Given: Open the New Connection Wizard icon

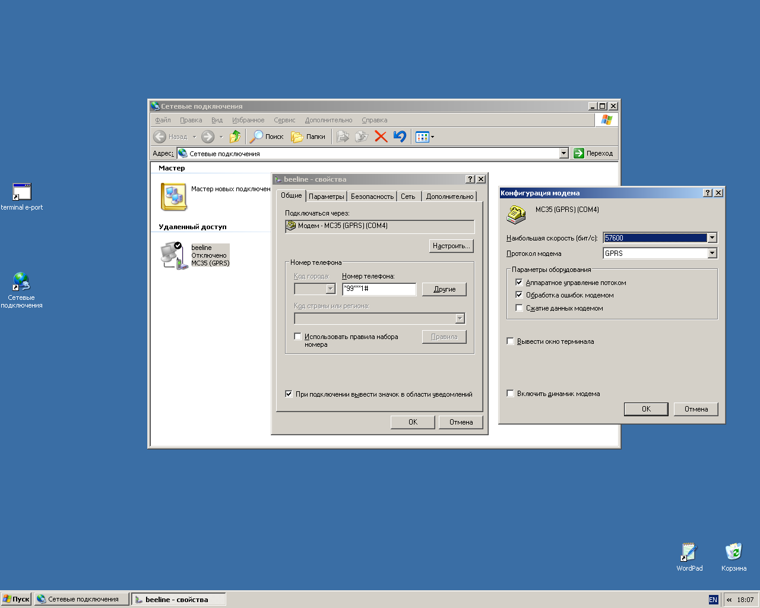Looking at the screenshot, I should [174, 197].
